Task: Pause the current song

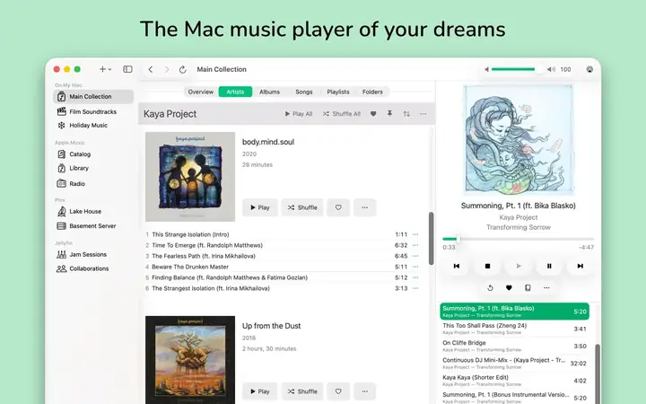Action: point(549,266)
